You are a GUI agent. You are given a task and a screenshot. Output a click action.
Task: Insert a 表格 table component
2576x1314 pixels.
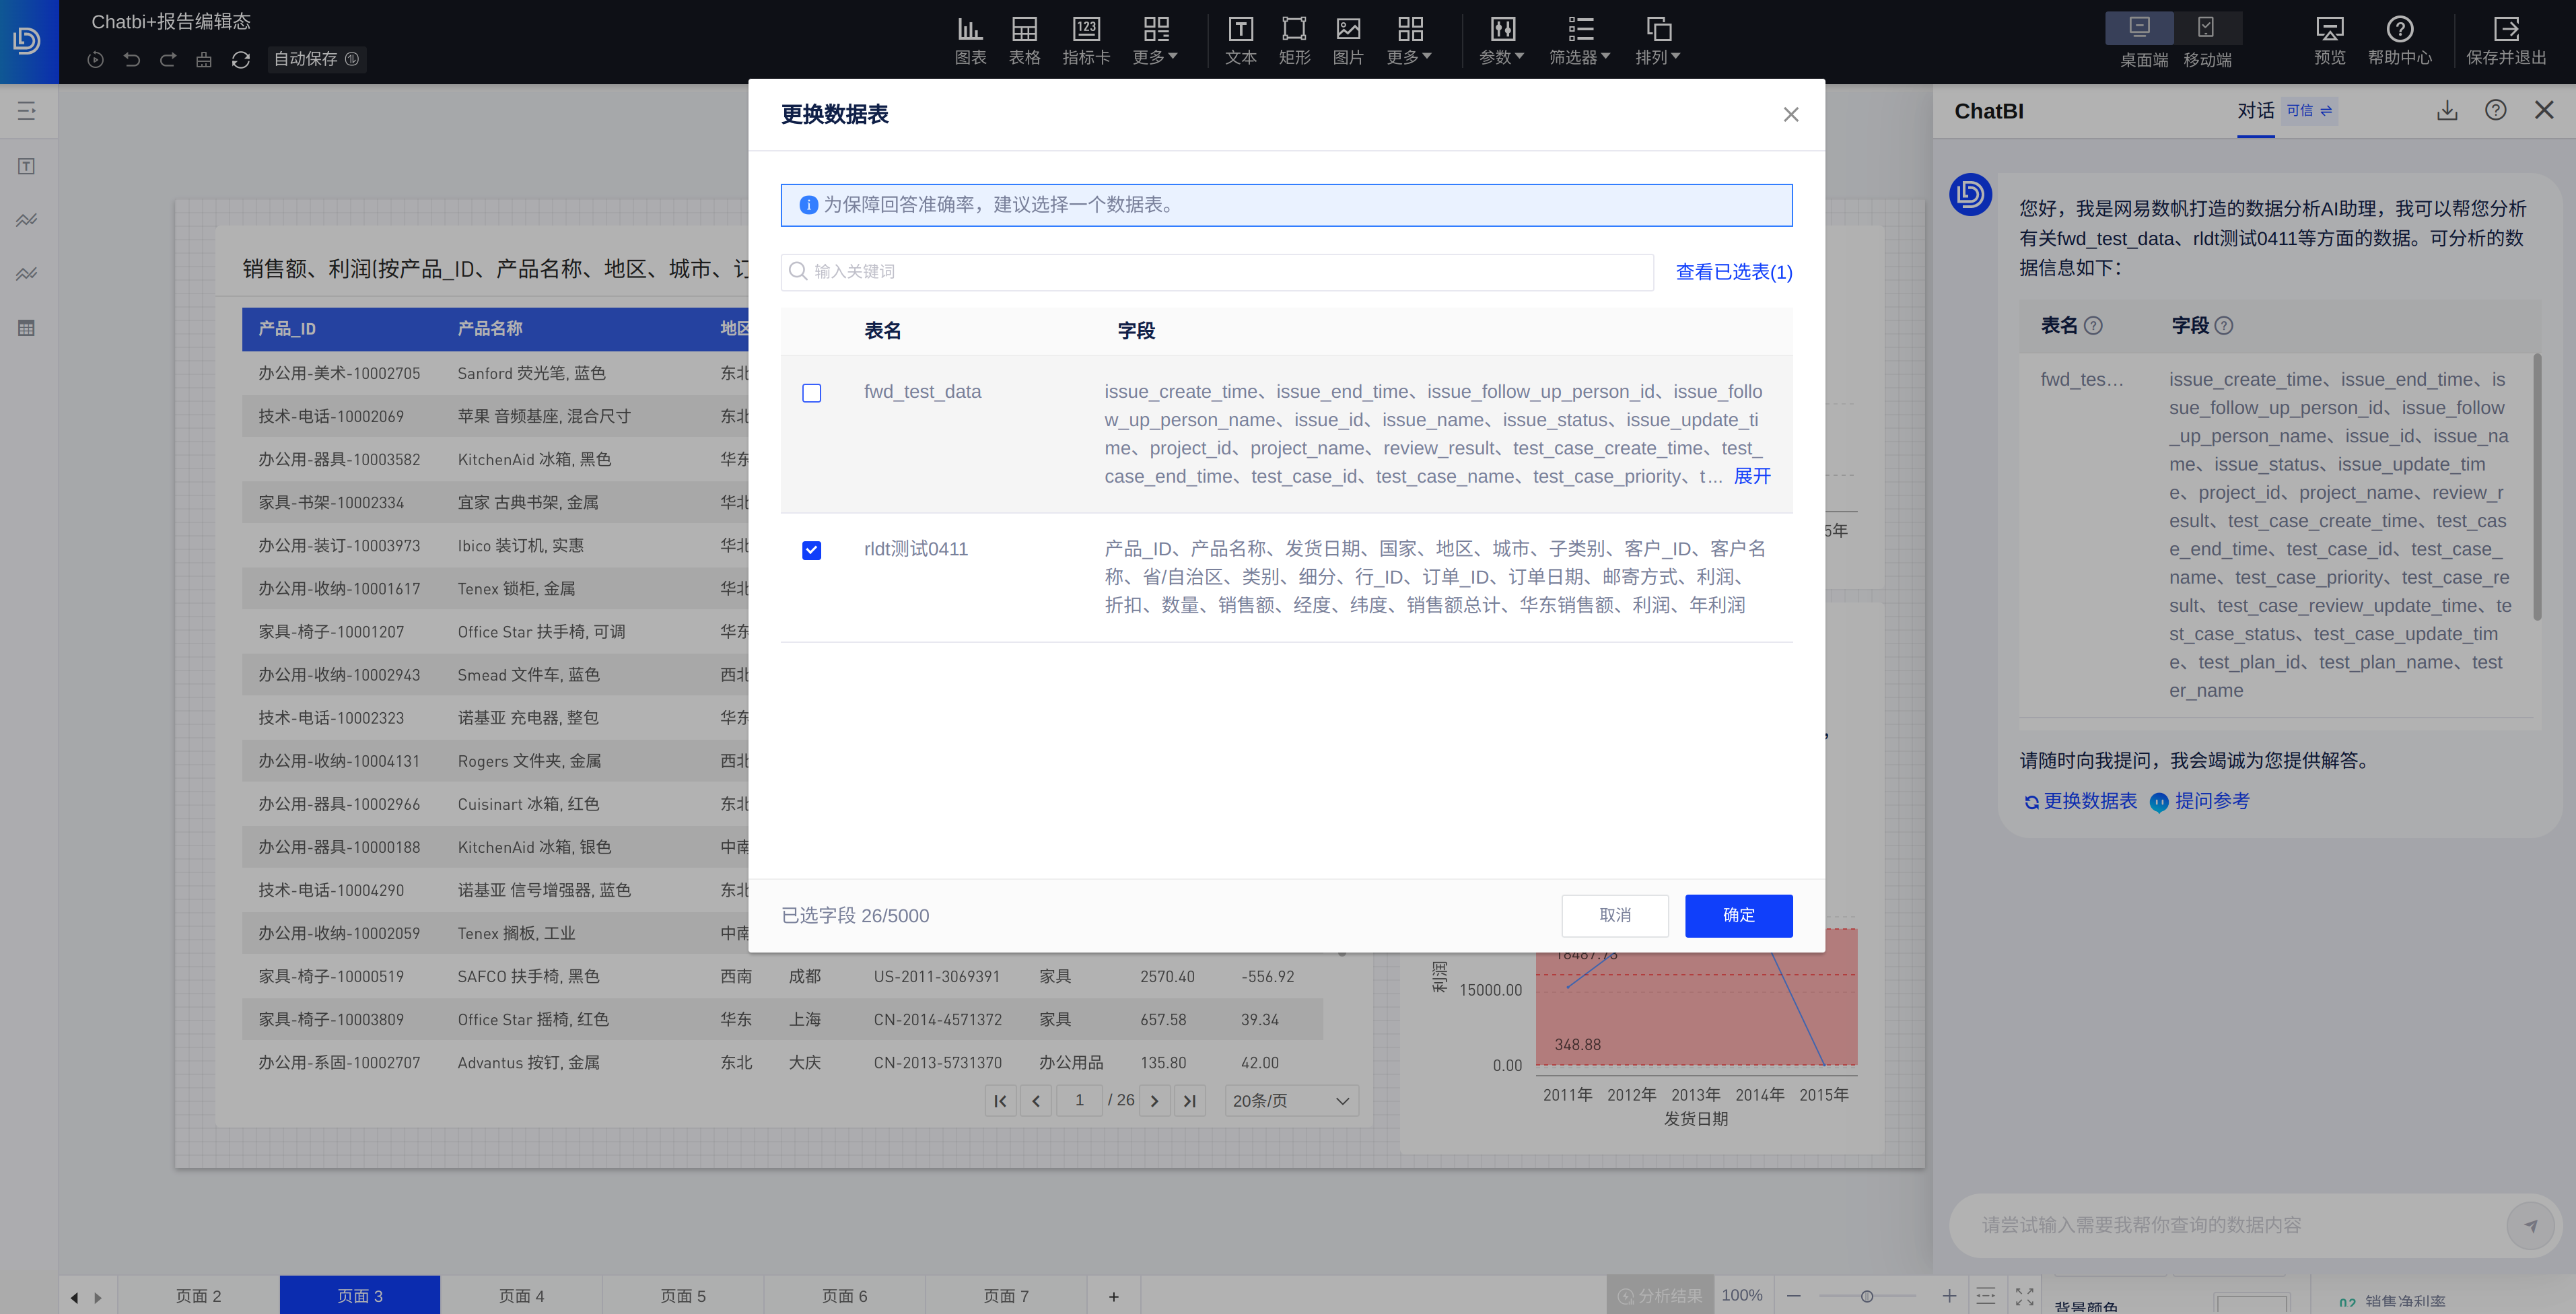click(1023, 40)
